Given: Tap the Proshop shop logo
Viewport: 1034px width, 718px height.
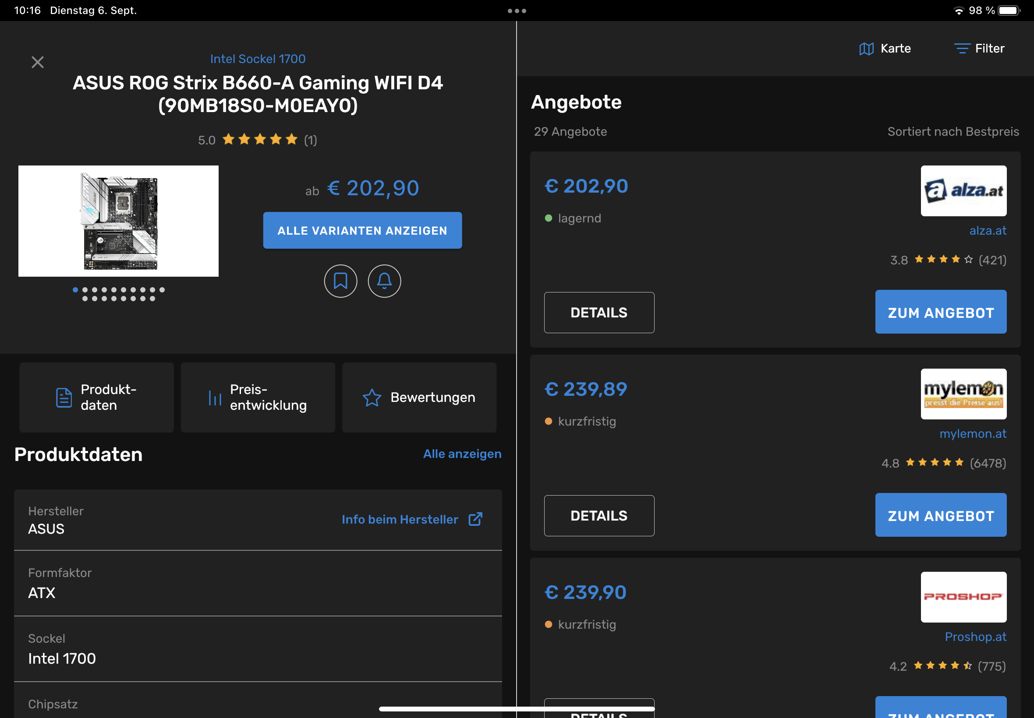Looking at the screenshot, I should click(x=964, y=598).
